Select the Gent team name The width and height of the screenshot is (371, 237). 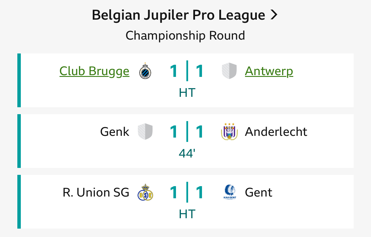(259, 192)
